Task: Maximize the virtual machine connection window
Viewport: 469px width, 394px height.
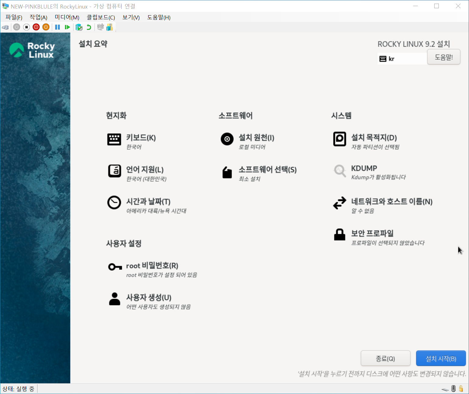Action: pyautogui.click(x=436, y=6)
